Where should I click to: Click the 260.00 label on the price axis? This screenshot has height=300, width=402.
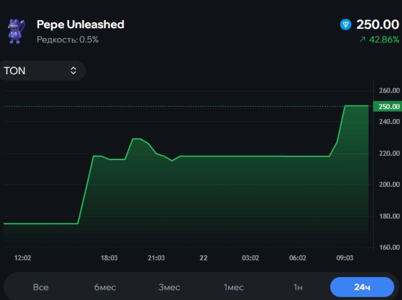coord(389,91)
